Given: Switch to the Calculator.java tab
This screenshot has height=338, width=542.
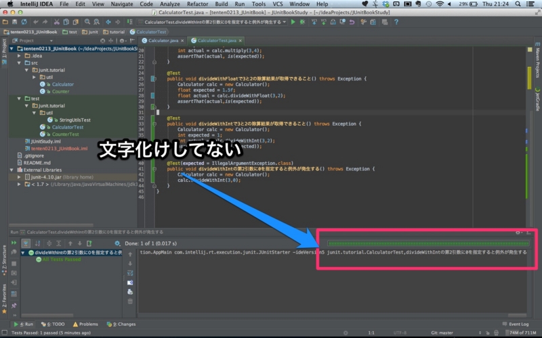Looking at the screenshot, I should click(x=163, y=41).
